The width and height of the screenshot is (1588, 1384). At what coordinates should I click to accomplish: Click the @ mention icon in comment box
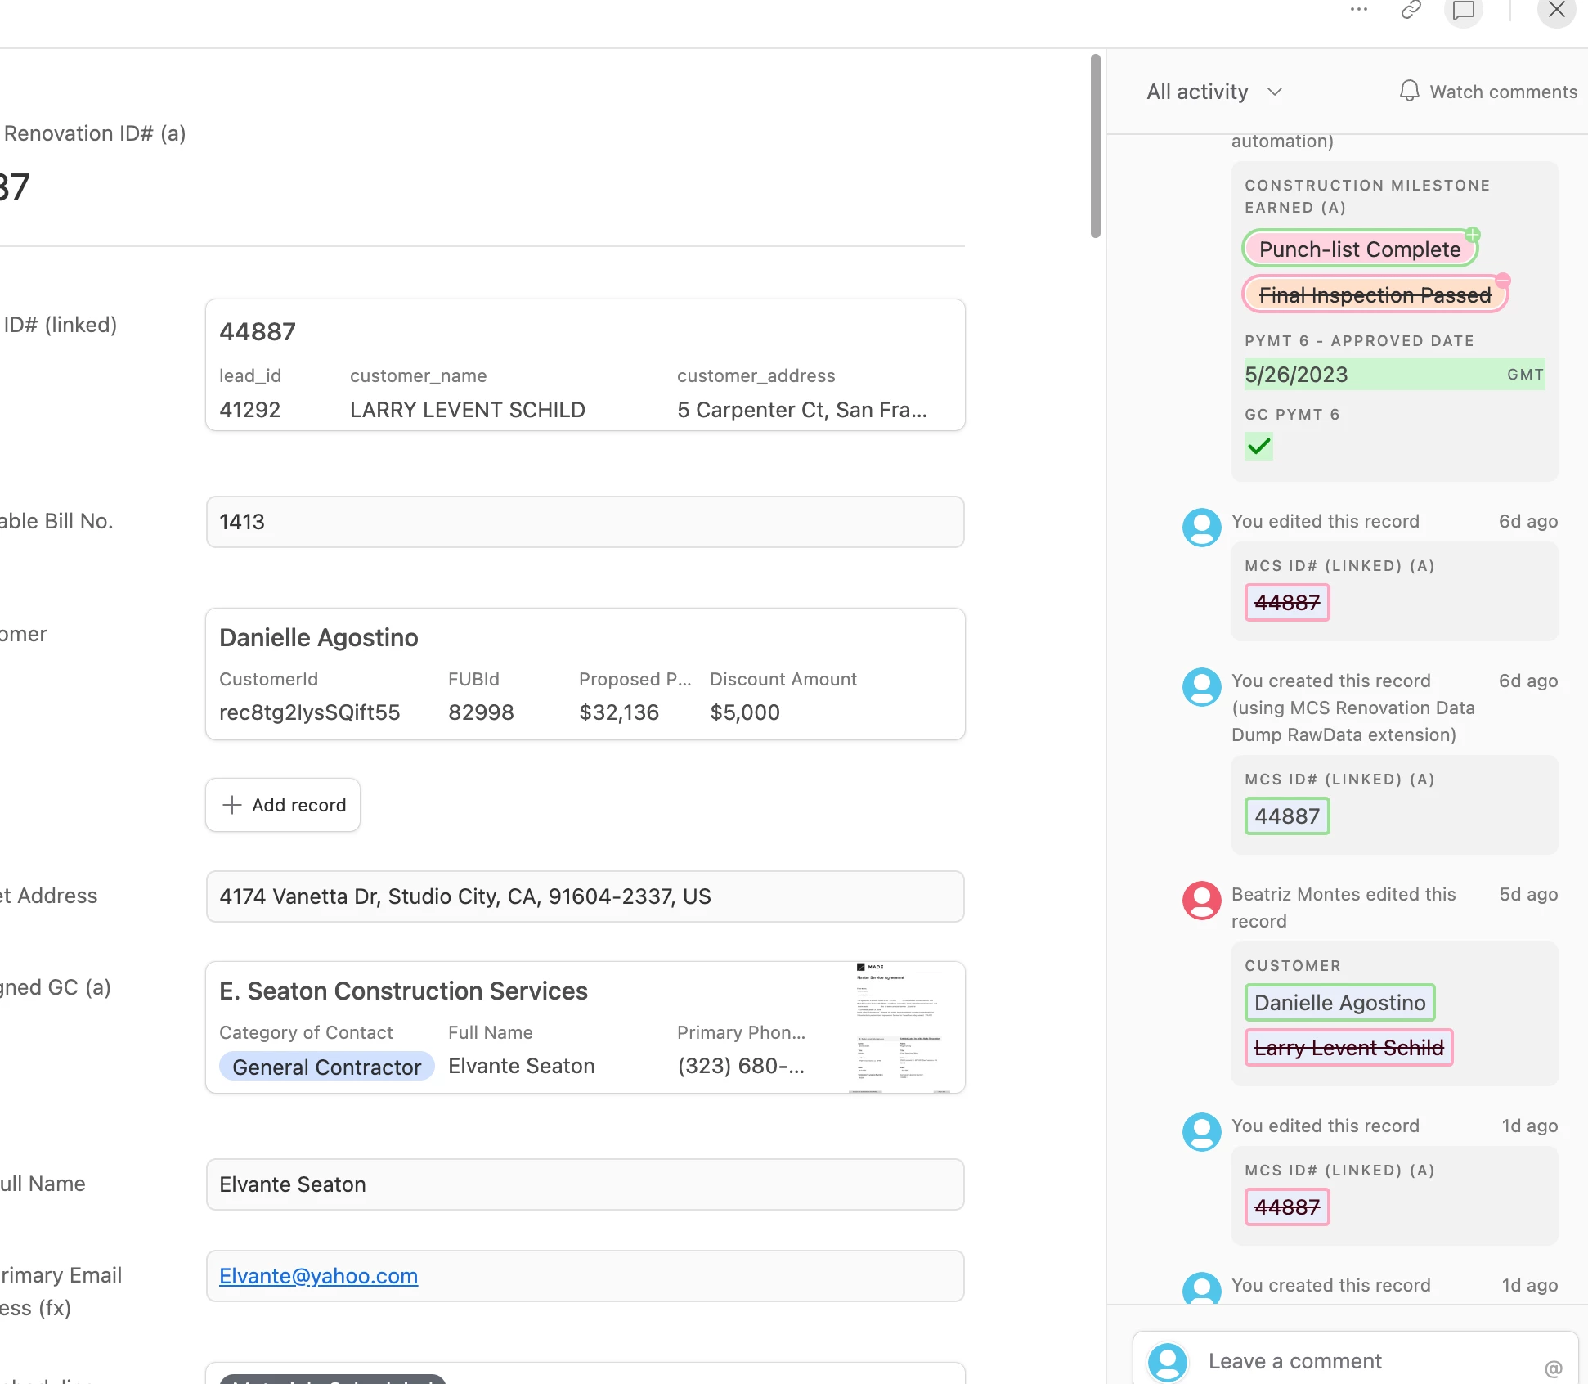1553,1368
